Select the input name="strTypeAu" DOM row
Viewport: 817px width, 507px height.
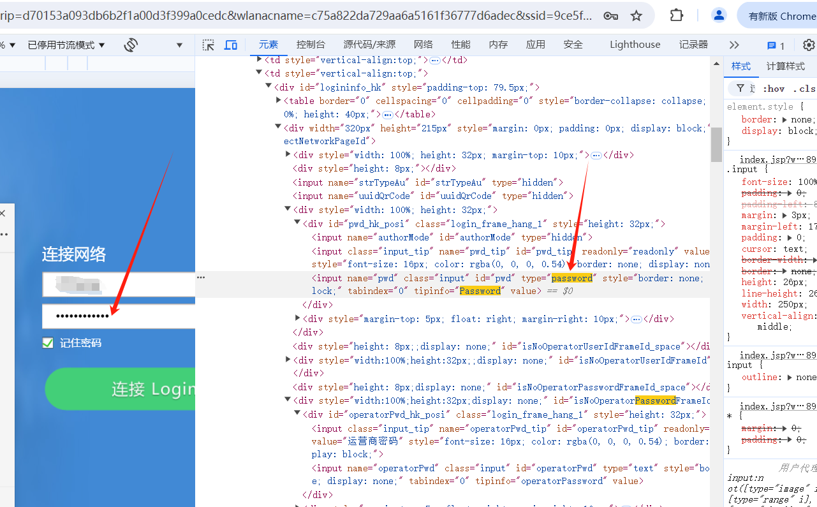[427, 182]
